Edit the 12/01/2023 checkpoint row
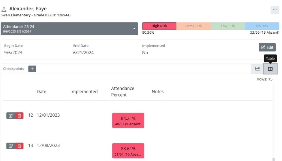 point(11,116)
